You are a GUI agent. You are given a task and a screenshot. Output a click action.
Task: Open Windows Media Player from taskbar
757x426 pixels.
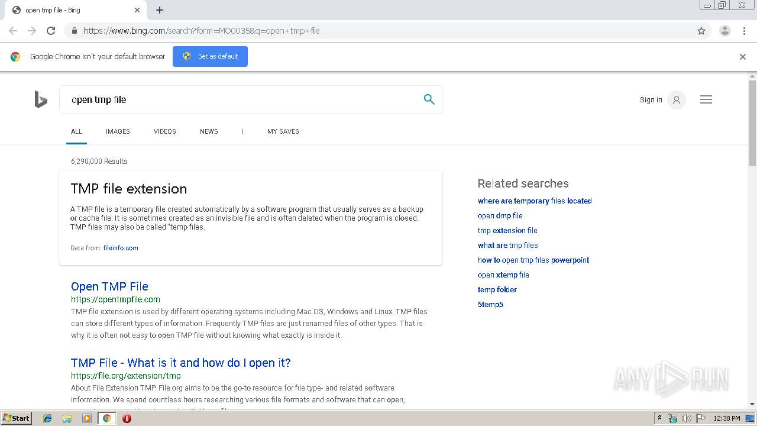[87, 418]
